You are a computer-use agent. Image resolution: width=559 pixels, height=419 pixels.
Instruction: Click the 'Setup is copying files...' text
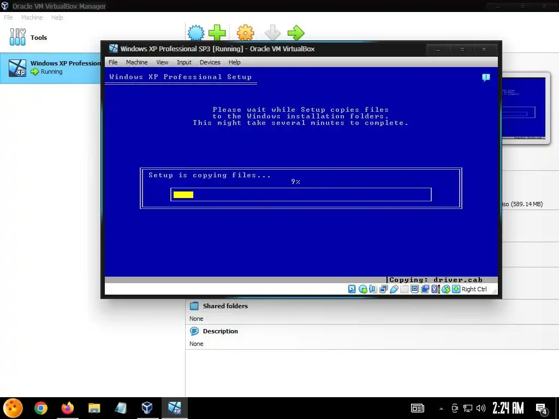click(x=210, y=175)
